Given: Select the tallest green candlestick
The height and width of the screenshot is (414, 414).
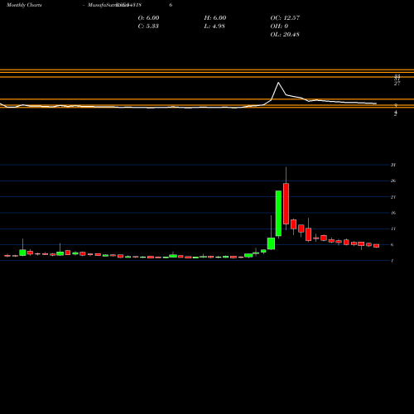Looking at the screenshot, I should (x=278, y=214).
